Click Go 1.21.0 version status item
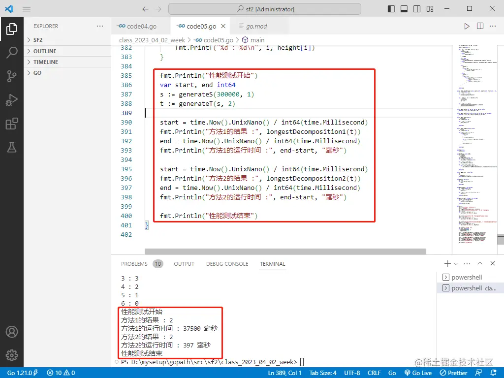Screen dimensions: 504x378 coord(22,373)
